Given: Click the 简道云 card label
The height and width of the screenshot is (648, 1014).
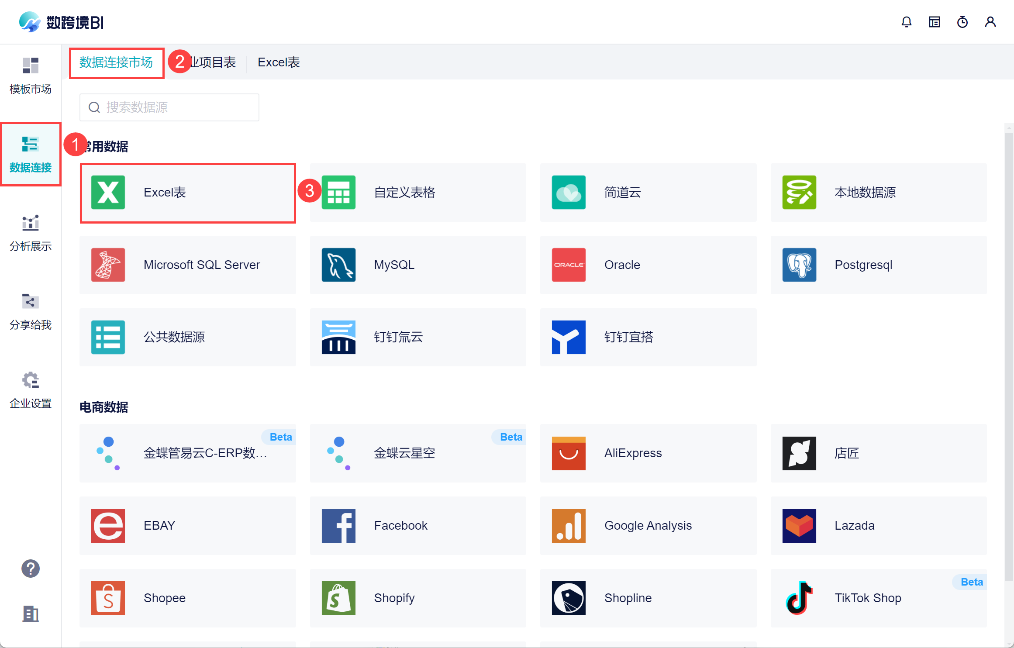Looking at the screenshot, I should tap(622, 193).
